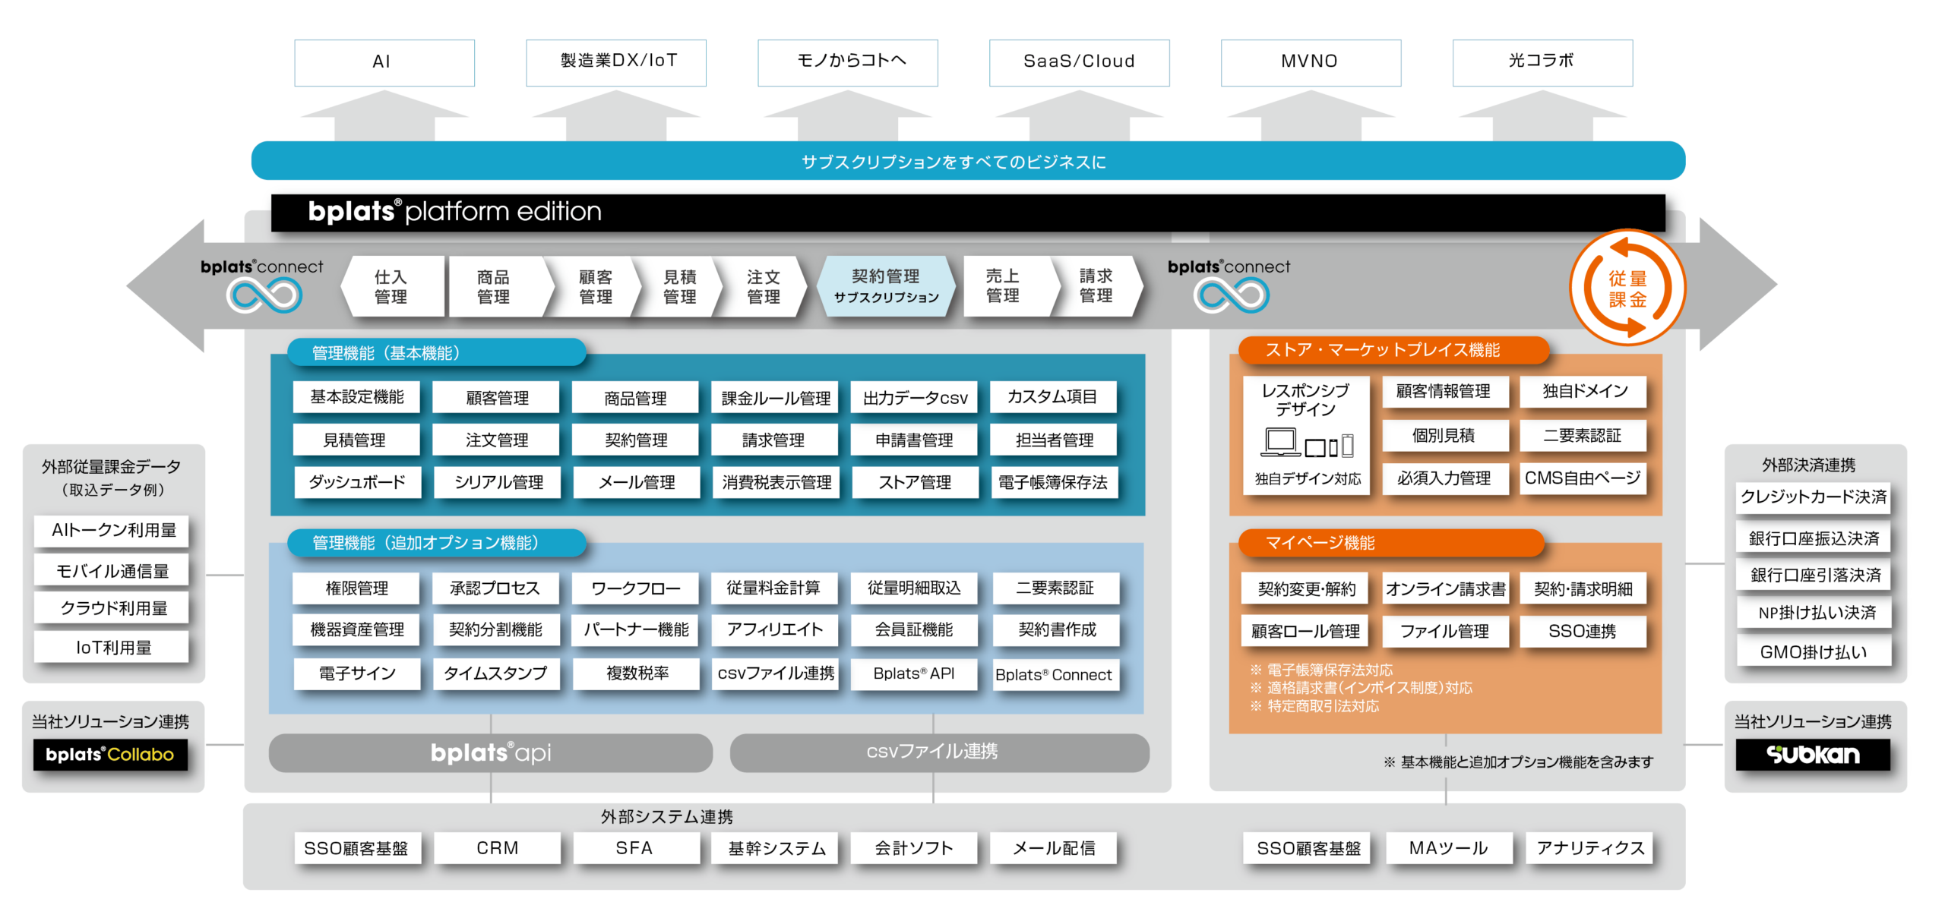The image size is (1945, 921).
Task: Click the bplats connect infinity logo beside 請求管理
Action: point(1231,295)
